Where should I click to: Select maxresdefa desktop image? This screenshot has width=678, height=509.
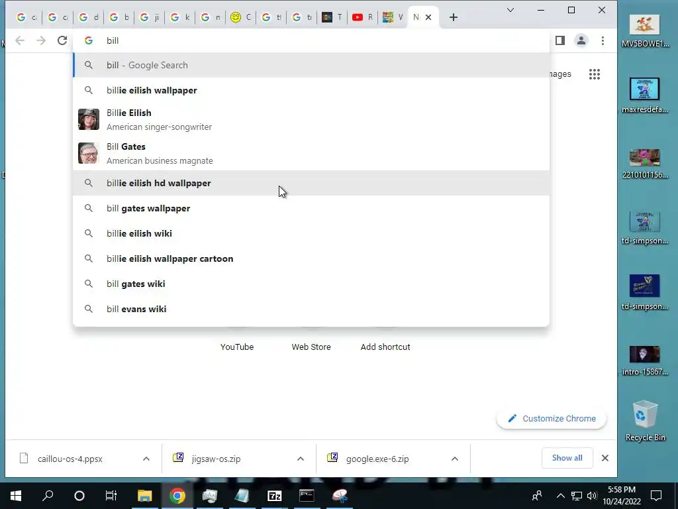tap(645, 95)
